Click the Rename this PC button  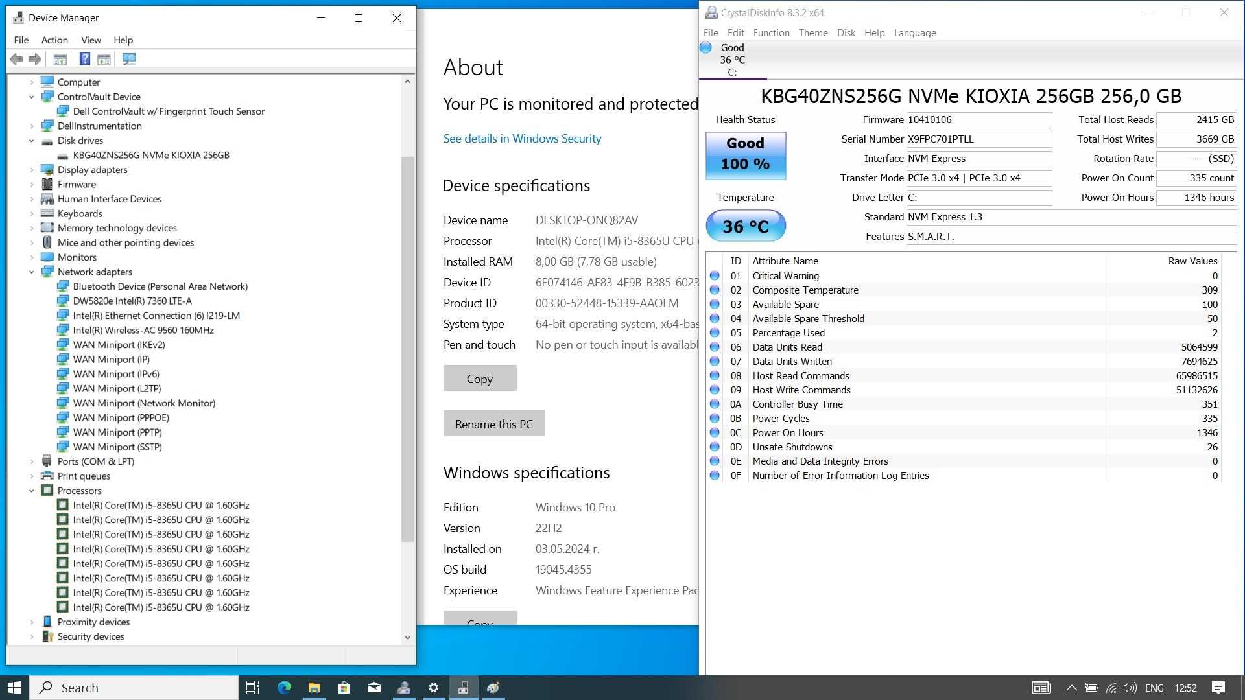coord(494,423)
